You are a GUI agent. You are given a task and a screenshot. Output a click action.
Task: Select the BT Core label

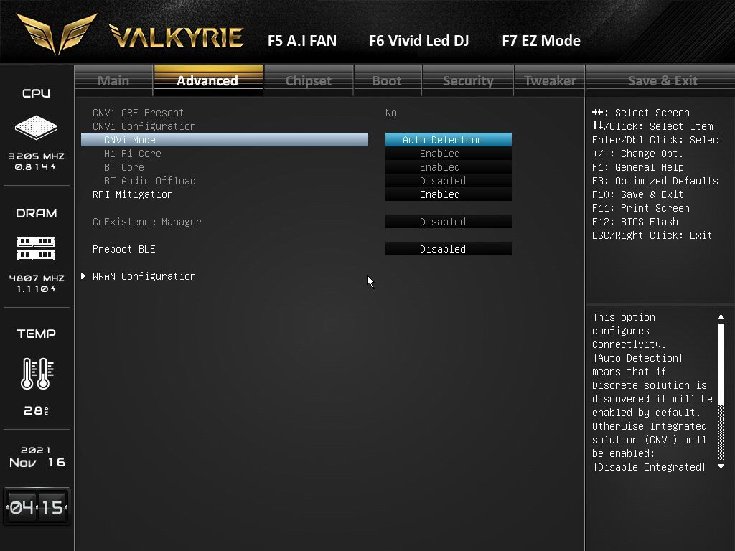click(x=124, y=166)
